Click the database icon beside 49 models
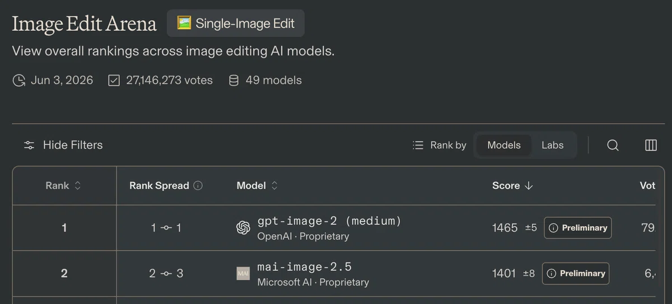The image size is (672, 304). click(234, 81)
